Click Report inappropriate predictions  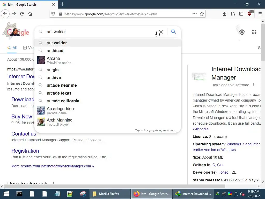[155, 130]
